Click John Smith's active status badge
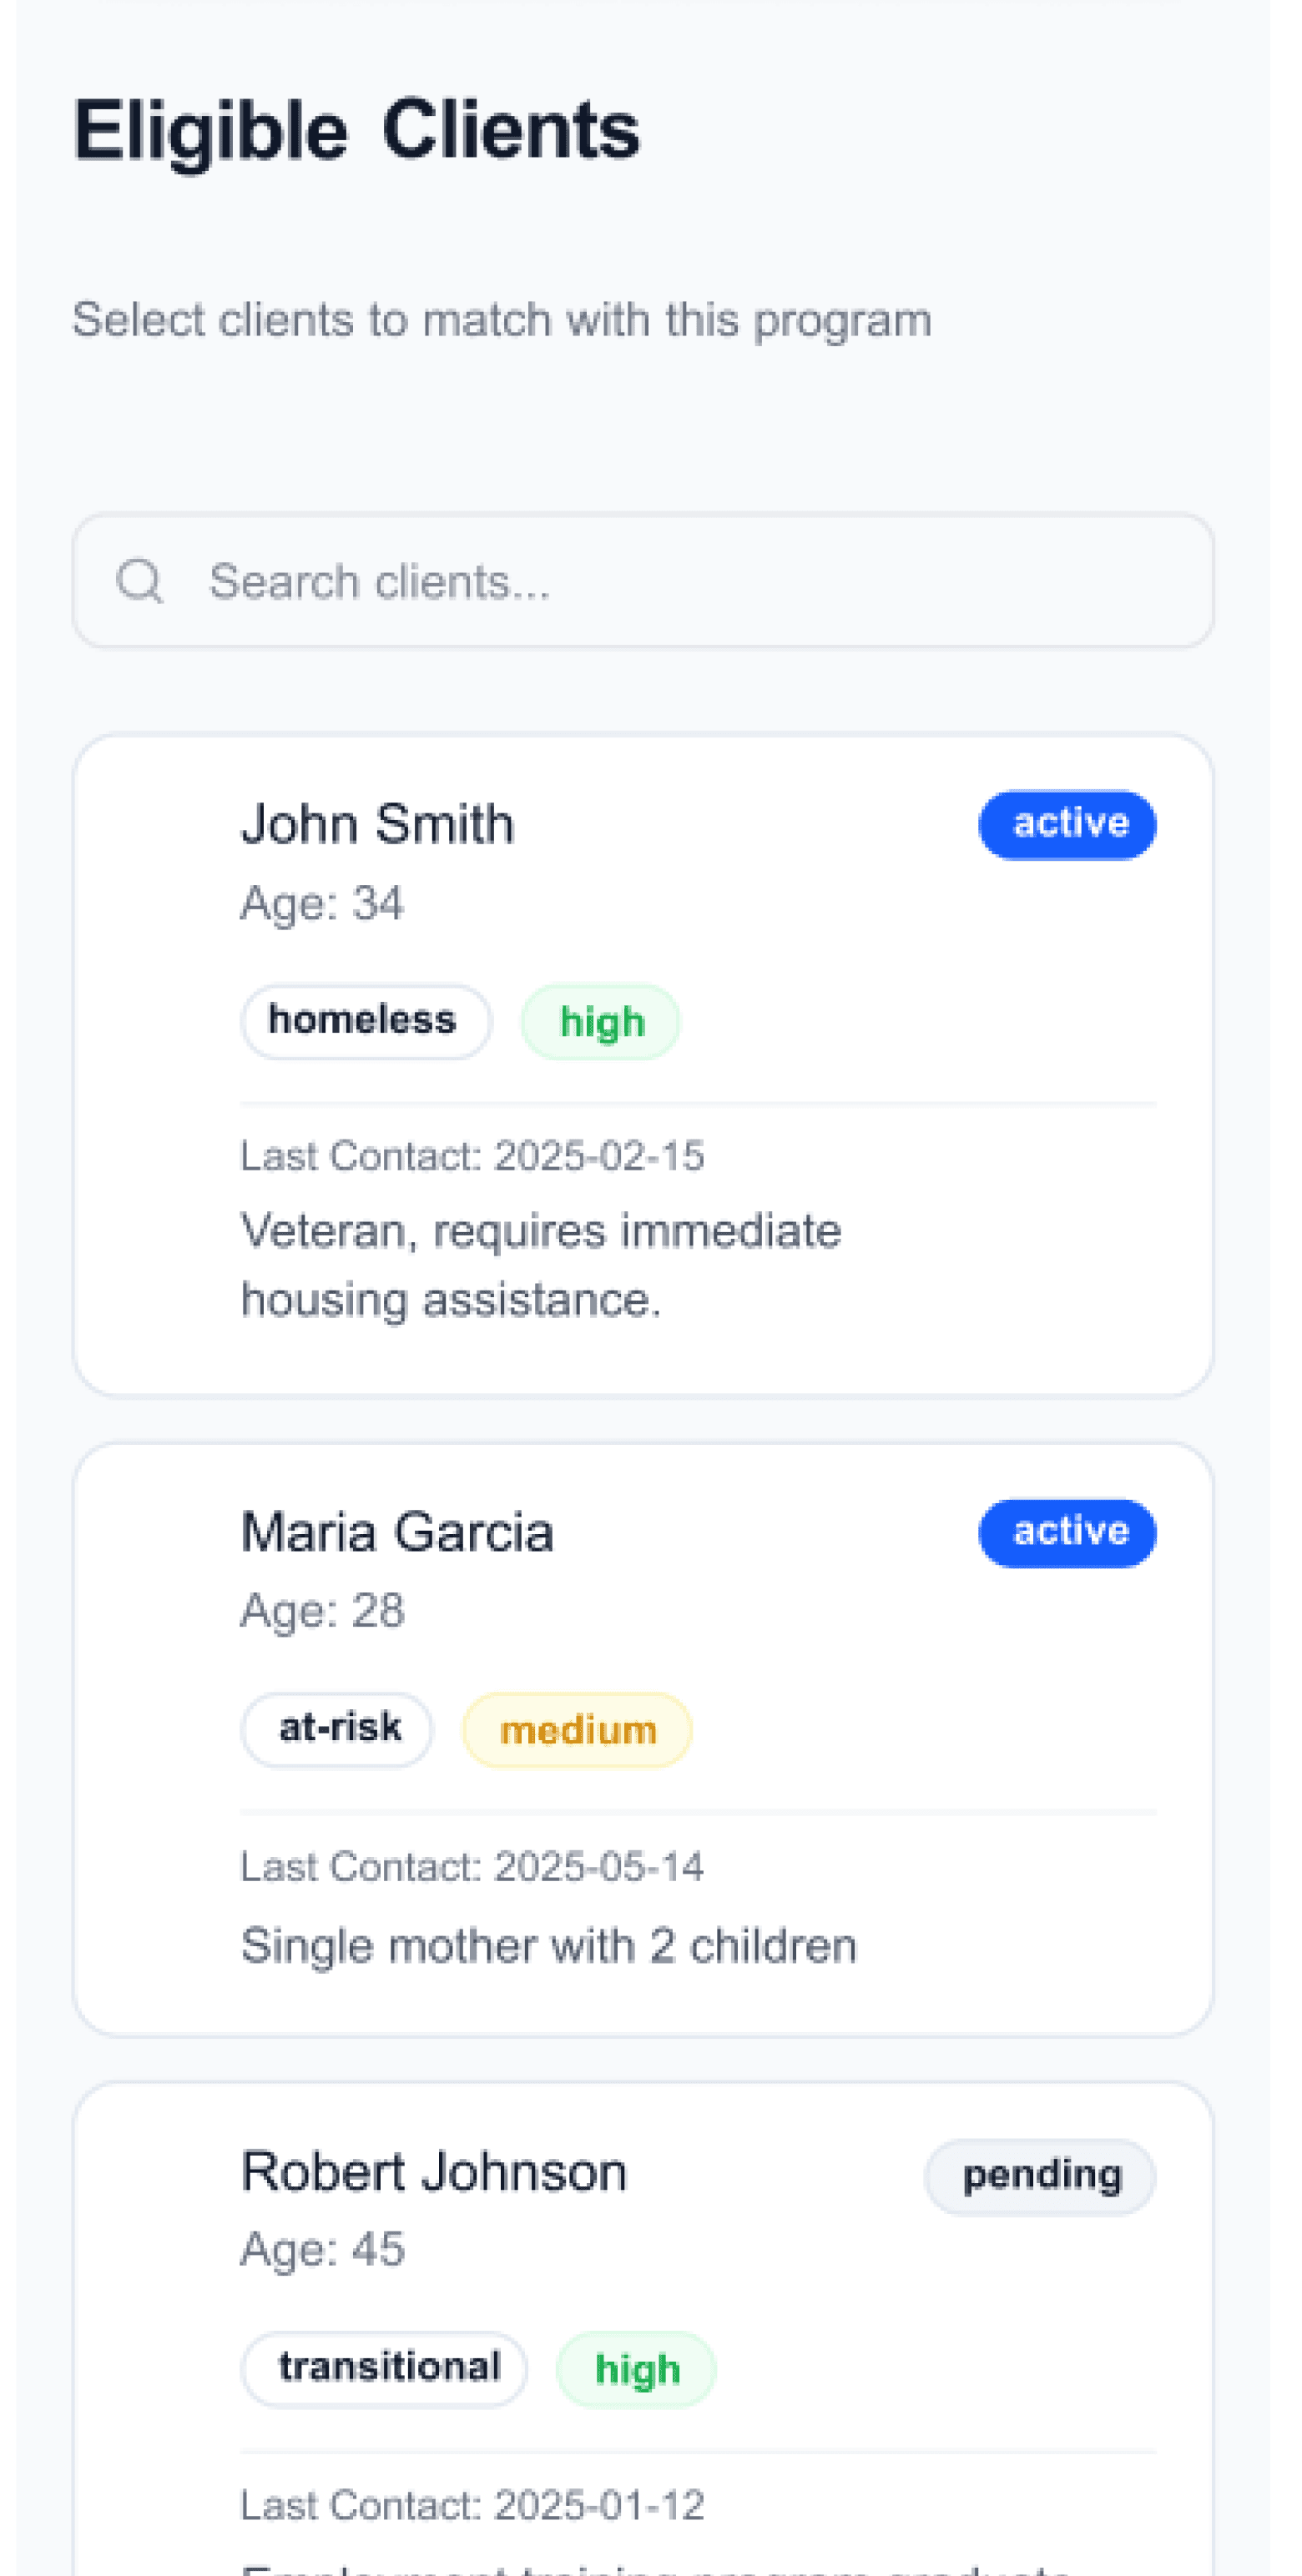Viewport: 1302px width, 2576px height. (1067, 825)
